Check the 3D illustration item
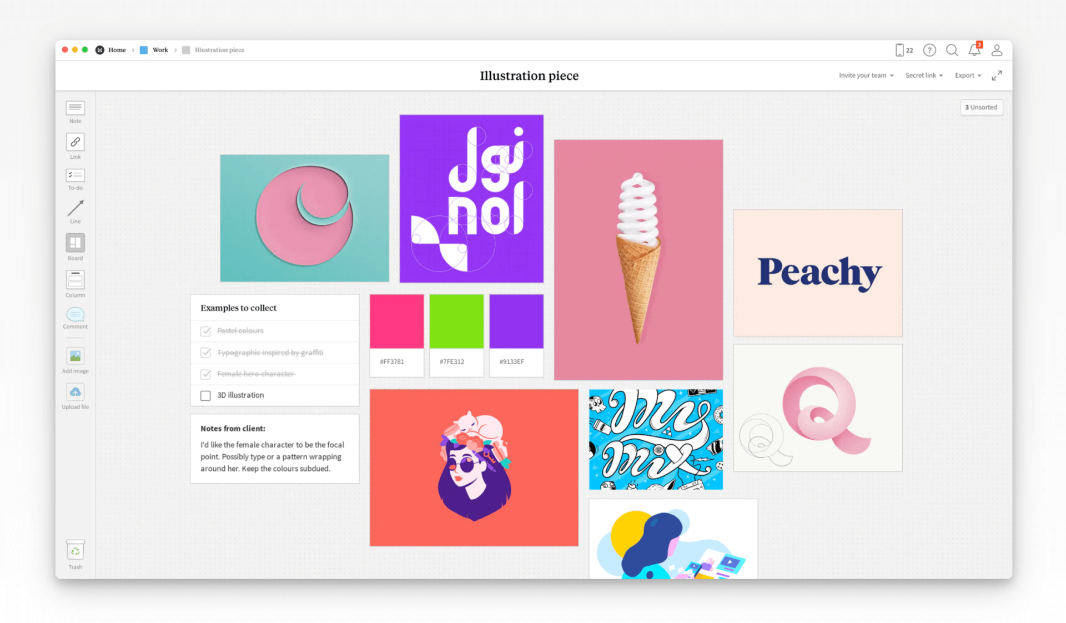 click(206, 395)
